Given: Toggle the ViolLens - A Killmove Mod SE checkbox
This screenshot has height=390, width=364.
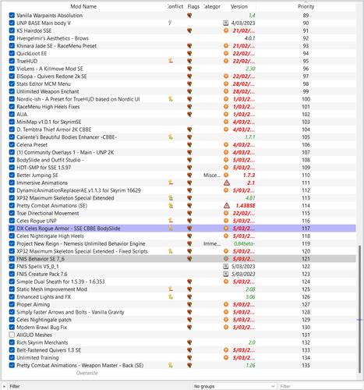Looking at the screenshot, I should [x=12, y=69].
